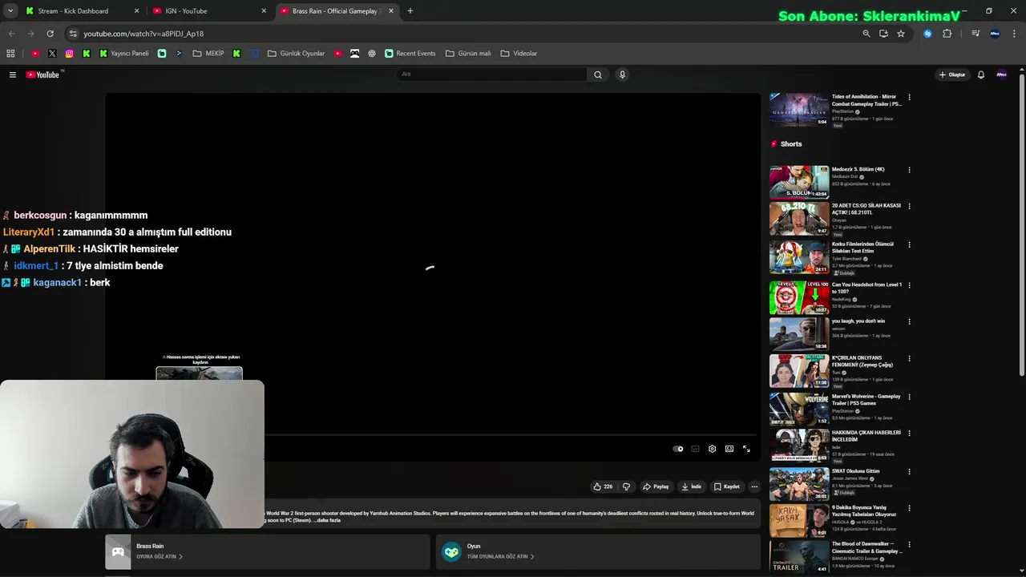The image size is (1026, 577).
Task: Open the apps grid in bookmarks bar
Action: (10, 54)
